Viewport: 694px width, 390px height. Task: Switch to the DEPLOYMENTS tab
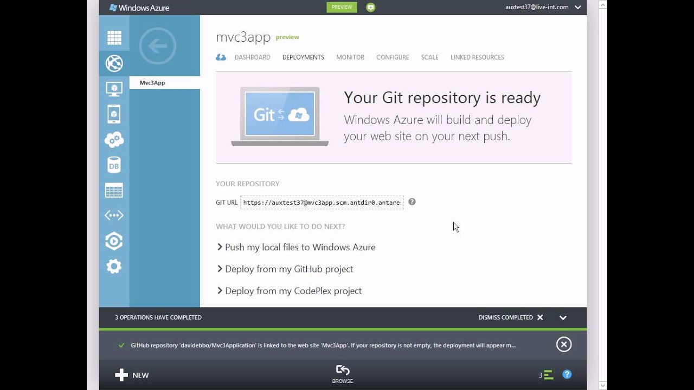pyautogui.click(x=303, y=57)
